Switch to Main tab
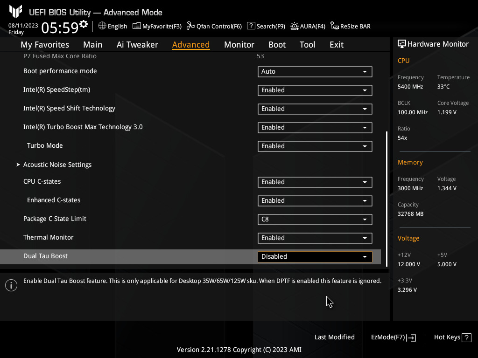 pyautogui.click(x=93, y=44)
